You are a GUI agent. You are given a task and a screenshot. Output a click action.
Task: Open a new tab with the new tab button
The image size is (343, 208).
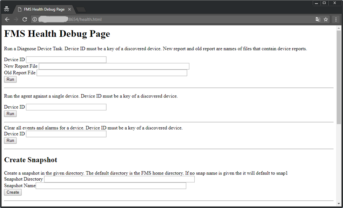(x=81, y=9)
